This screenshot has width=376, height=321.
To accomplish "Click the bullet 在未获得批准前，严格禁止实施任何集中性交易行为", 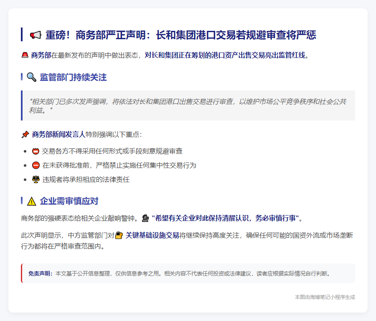I will tap(119, 165).
